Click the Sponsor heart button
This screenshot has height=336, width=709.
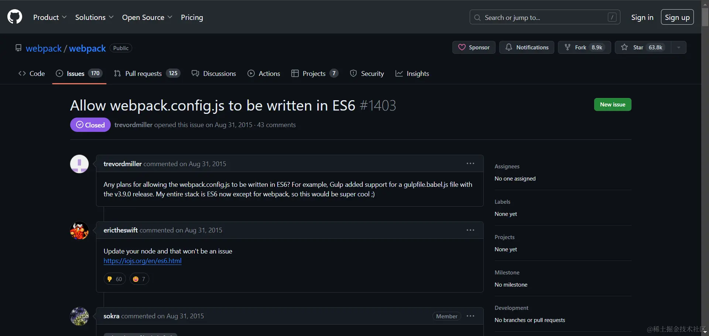pos(474,48)
